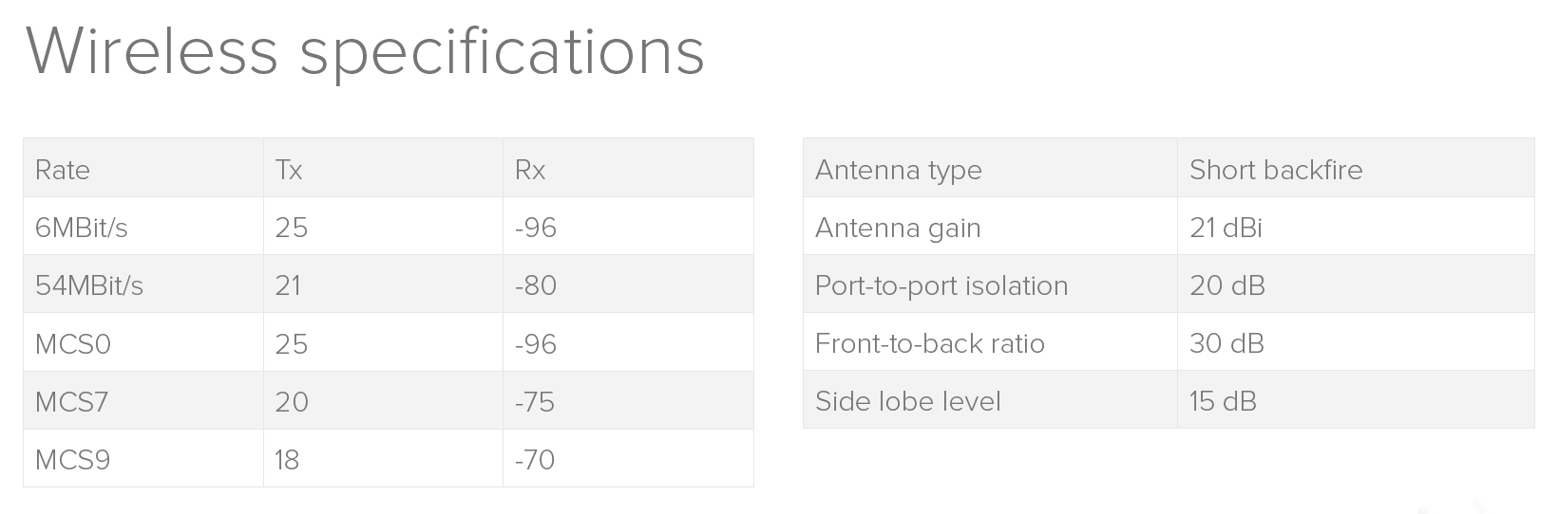This screenshot has height=514, width=1559.
Task: Click the Rate column header
Action: (63, 170)
